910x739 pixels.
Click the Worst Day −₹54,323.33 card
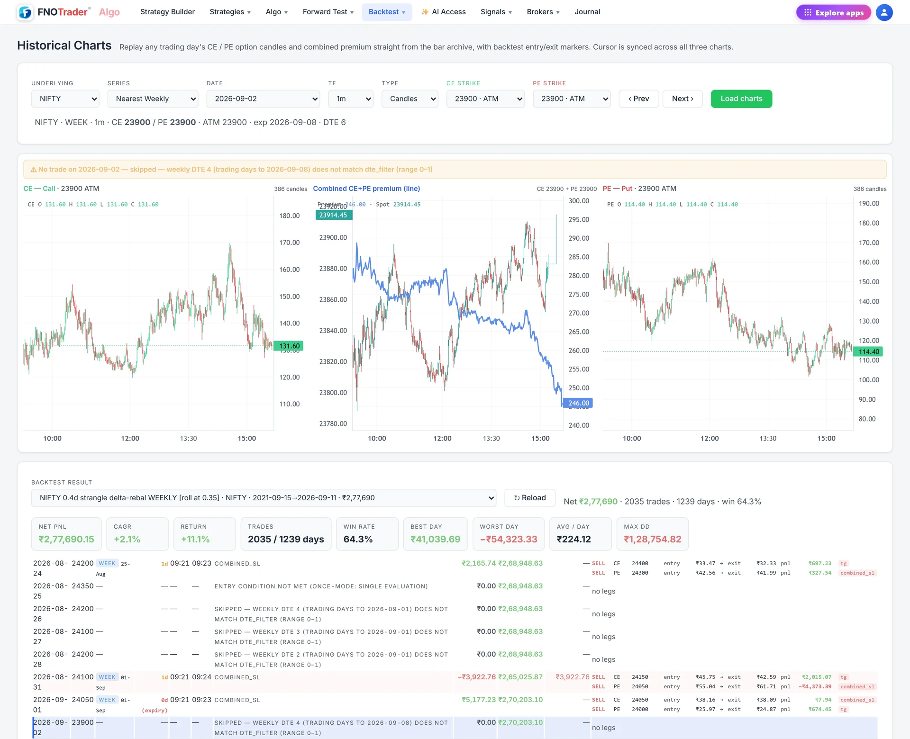pos(508,534)
